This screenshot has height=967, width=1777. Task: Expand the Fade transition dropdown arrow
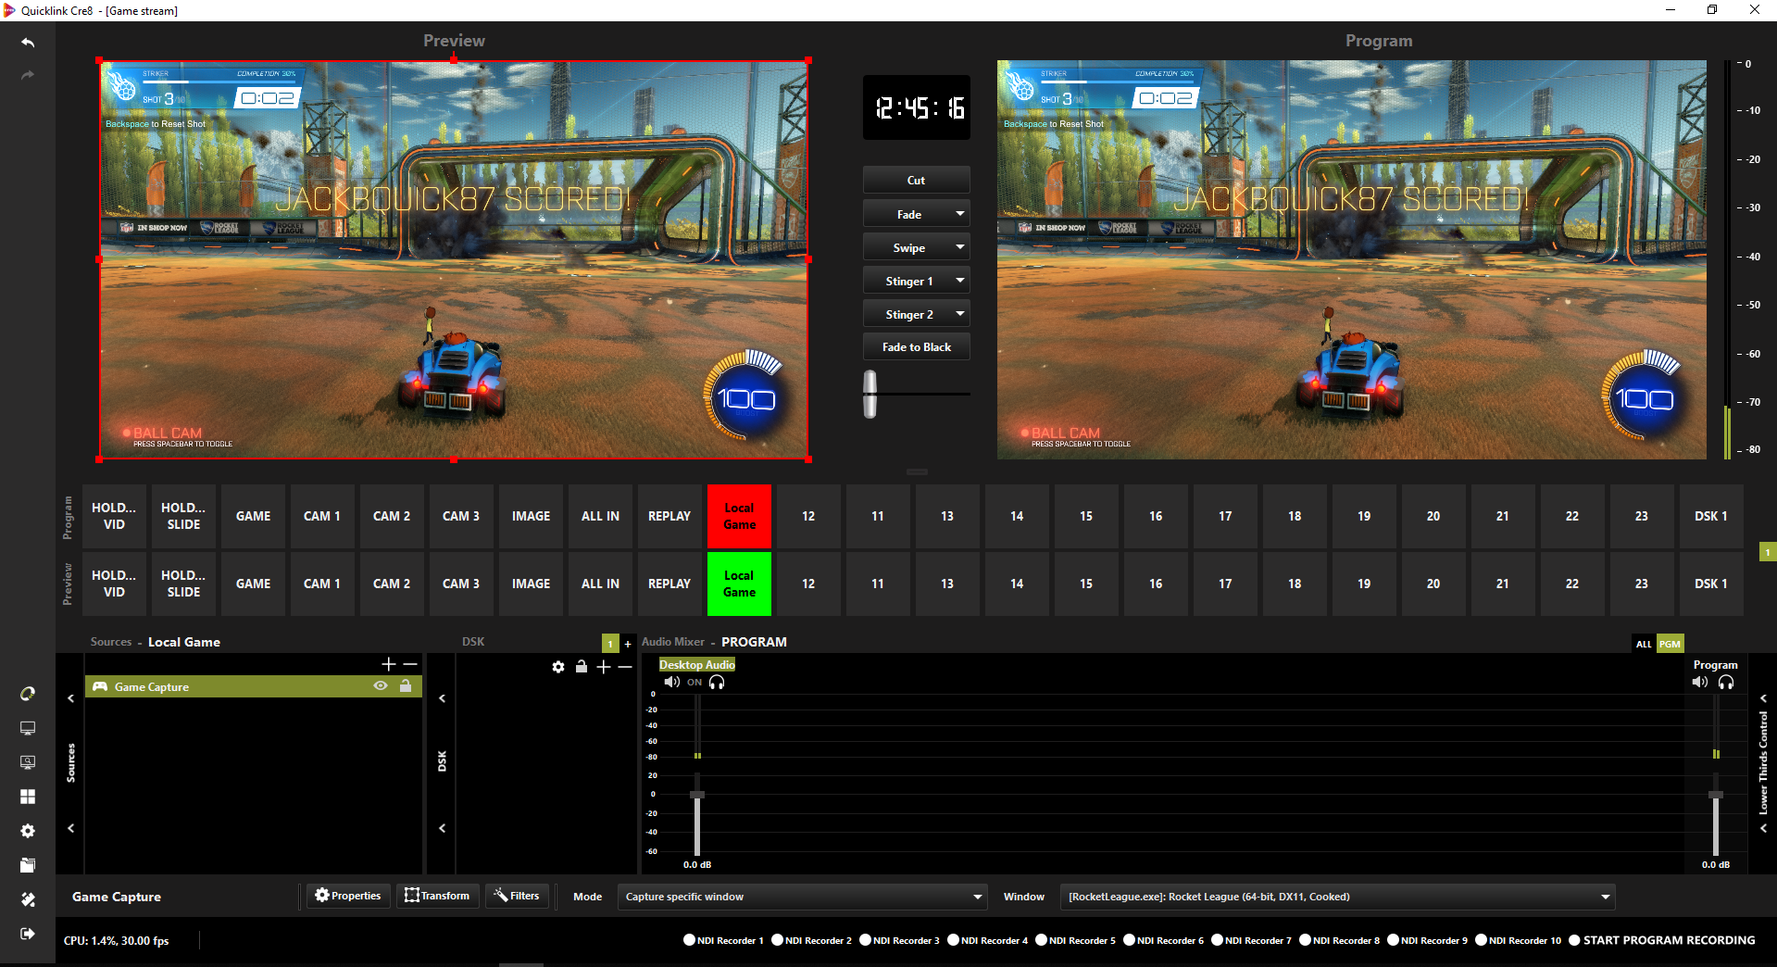(x=960, y=214)
